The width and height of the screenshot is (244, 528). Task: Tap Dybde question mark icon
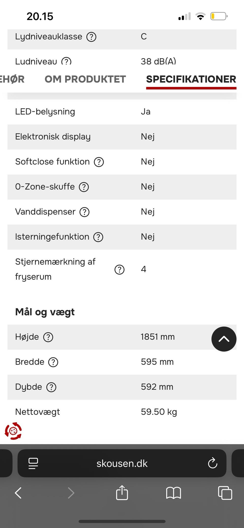51,387
